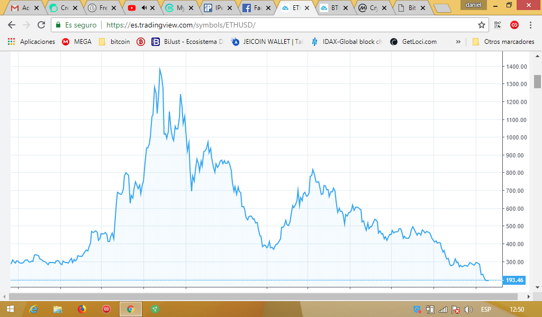Open the GetLoci.com bookmark
This screenshot has width=542, height=317.
pyautogui.click(x=413, y=42)
